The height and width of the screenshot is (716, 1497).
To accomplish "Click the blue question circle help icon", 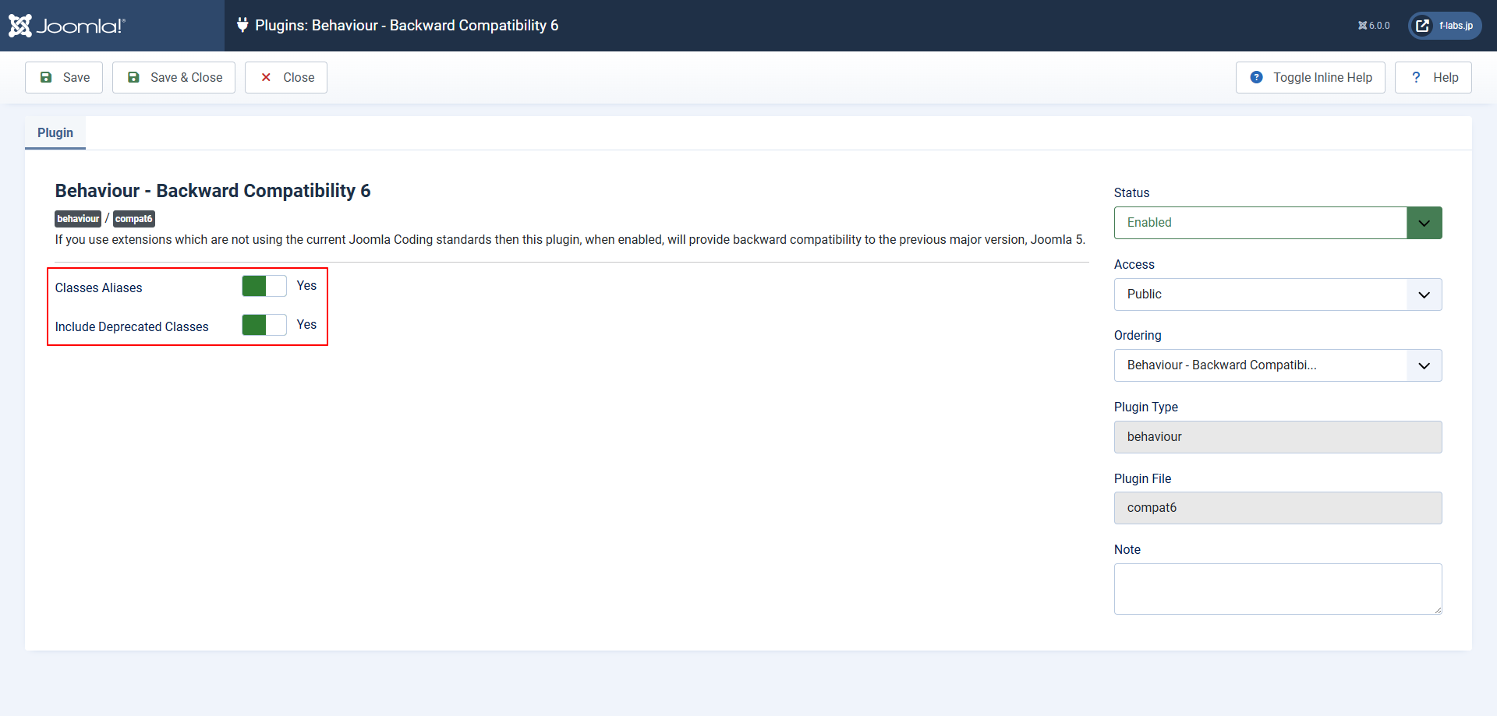I will click(1256, 77).
